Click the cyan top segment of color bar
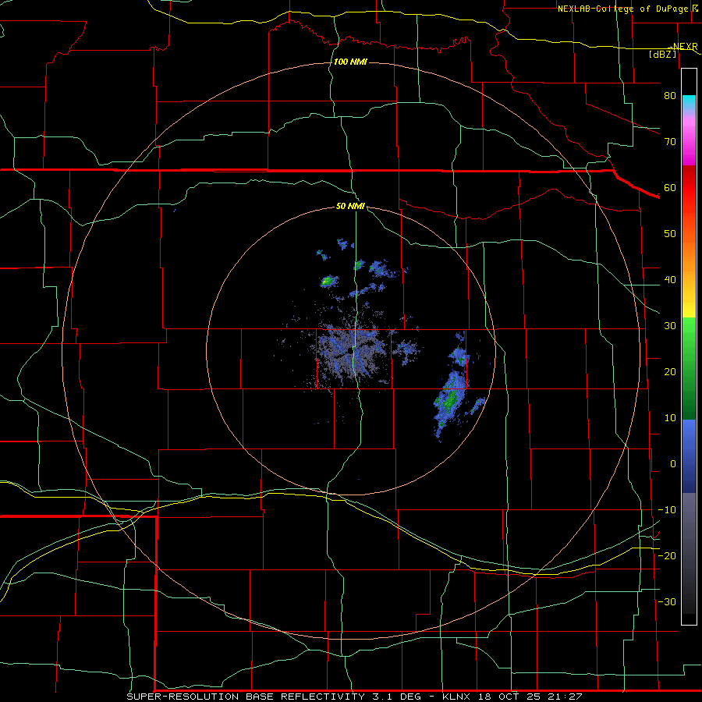 click(689, 103)
